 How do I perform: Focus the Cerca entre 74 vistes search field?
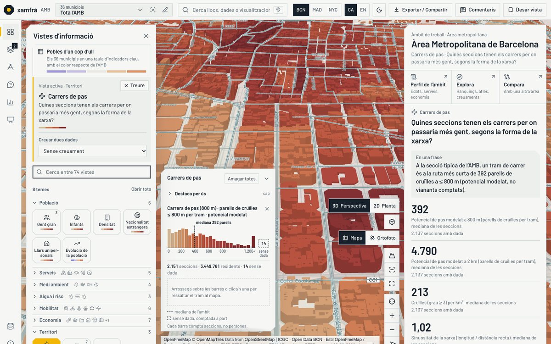pos(92,172)
